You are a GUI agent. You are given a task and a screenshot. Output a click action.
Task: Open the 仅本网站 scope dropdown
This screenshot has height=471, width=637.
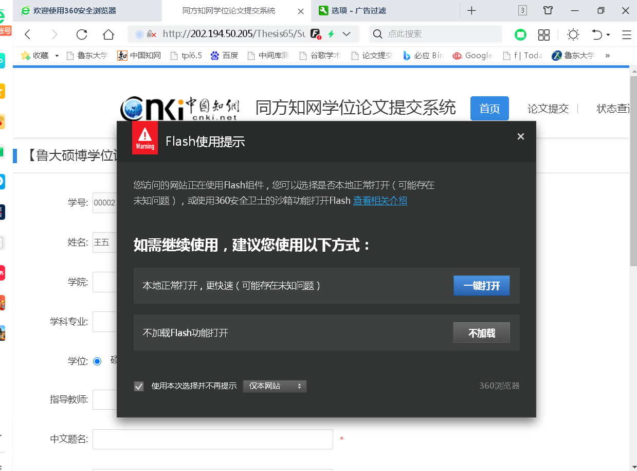click(275, 386)
